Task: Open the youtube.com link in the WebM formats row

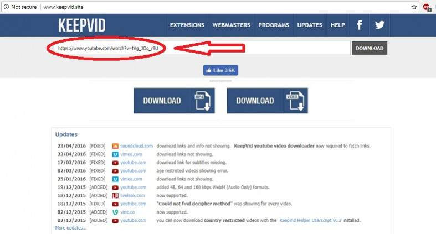Action: [133, 188]
